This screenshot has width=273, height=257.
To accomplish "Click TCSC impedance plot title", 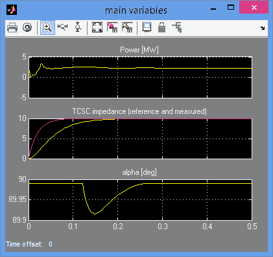I will click(x=139, y=111).
